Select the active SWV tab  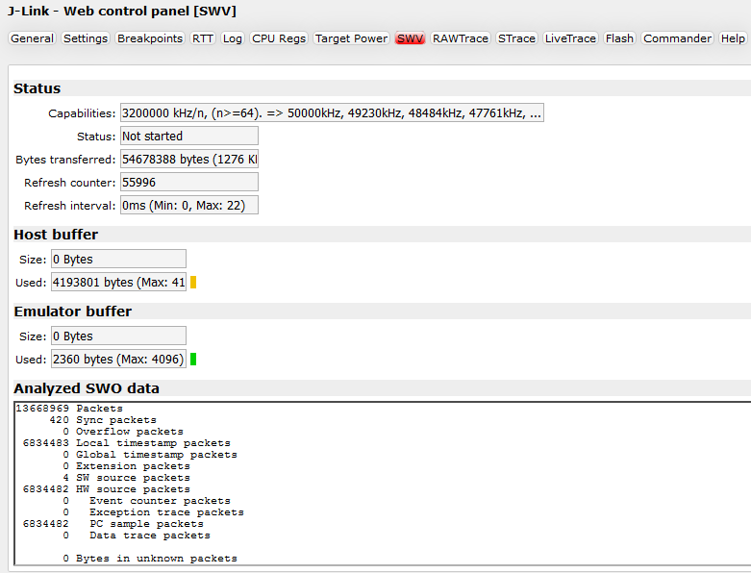coord(410,38)
